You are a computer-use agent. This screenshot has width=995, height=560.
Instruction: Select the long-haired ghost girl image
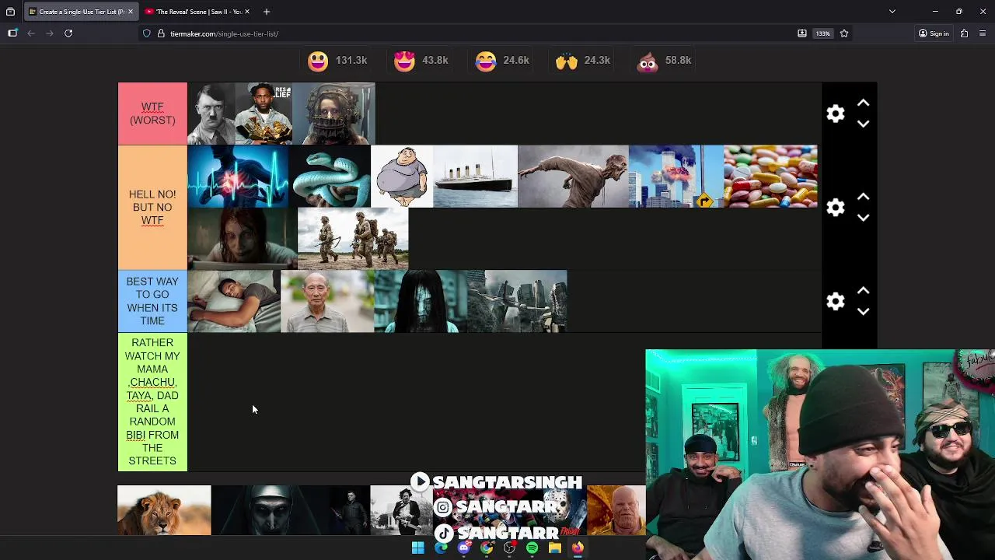pos(421,301)
